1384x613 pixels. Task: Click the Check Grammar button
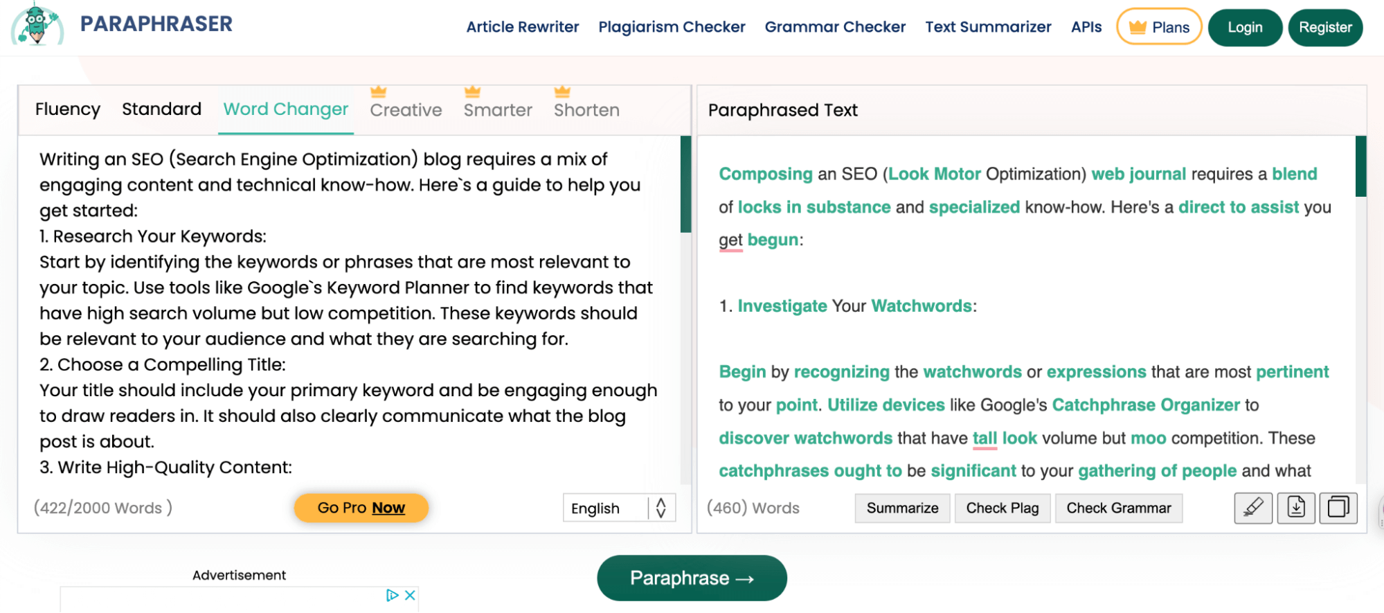(1118, 508)
